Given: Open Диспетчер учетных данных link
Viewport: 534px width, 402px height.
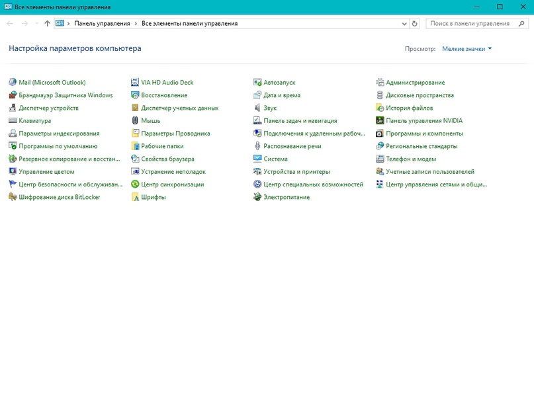Looking at the screenshot, I should click(180, 108).
